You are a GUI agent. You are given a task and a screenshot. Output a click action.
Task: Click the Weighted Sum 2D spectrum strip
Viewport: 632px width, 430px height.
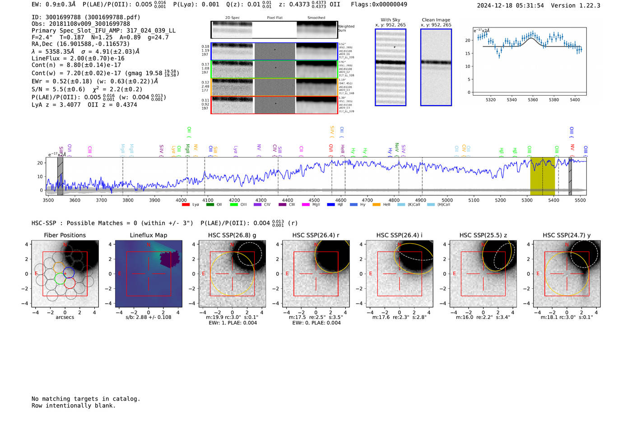[274, 30]
